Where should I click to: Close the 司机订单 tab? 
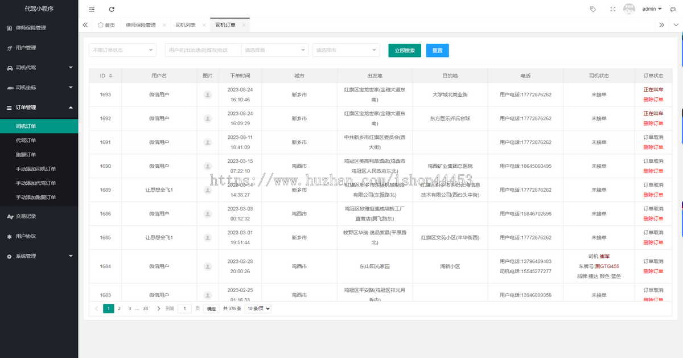click(x=244, y=25)
